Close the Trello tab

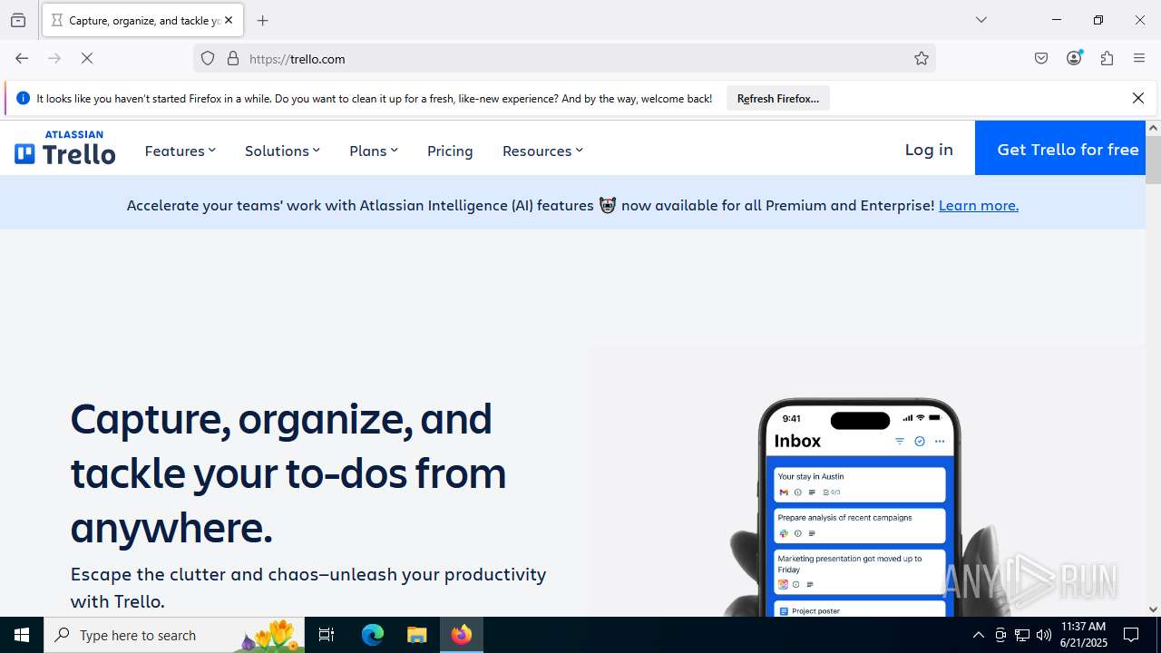coord(229,20)
